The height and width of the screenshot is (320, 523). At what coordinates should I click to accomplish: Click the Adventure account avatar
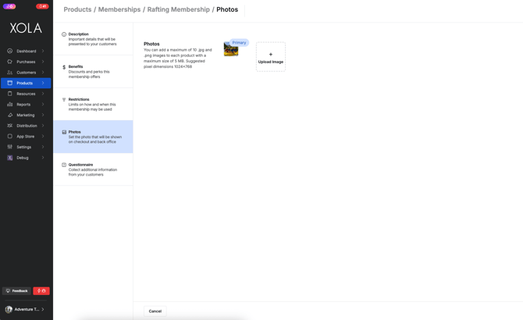click(9, 309)
